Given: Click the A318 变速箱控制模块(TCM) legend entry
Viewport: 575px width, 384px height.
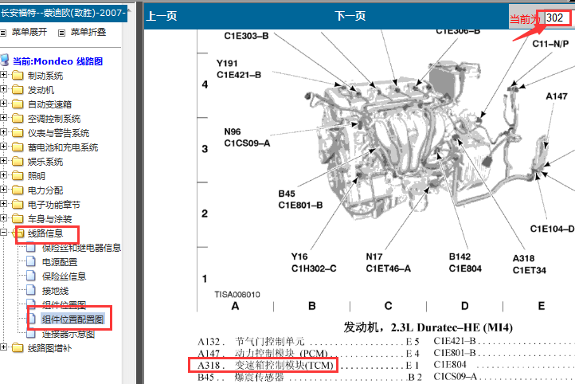Looking at the screenshot, I should click(265, 366).
